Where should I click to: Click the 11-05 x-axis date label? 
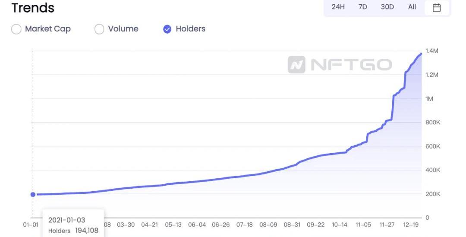pyautogui.click(x=363, y=225)
